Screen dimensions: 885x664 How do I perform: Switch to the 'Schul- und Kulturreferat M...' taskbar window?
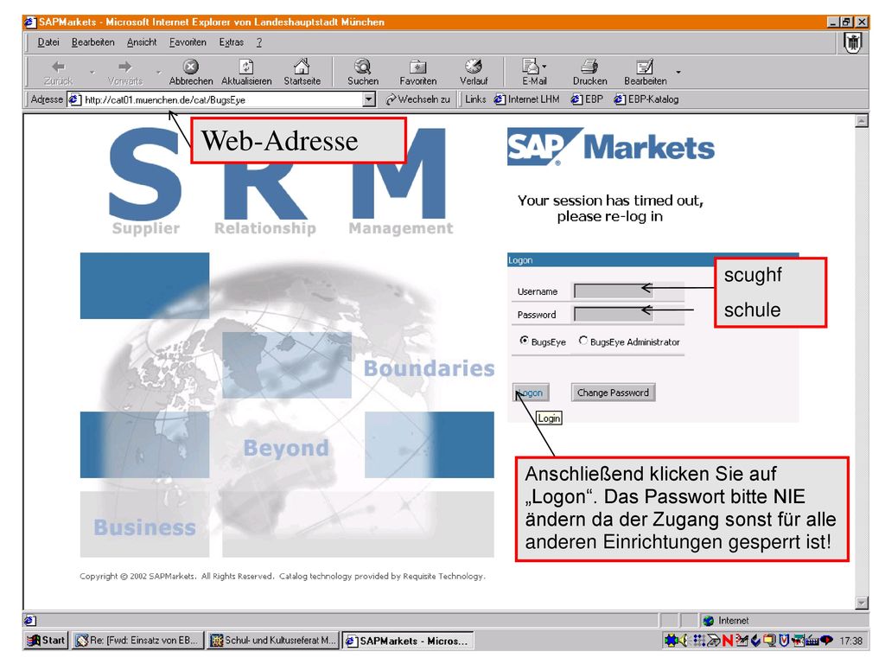(x=272, y=641)
